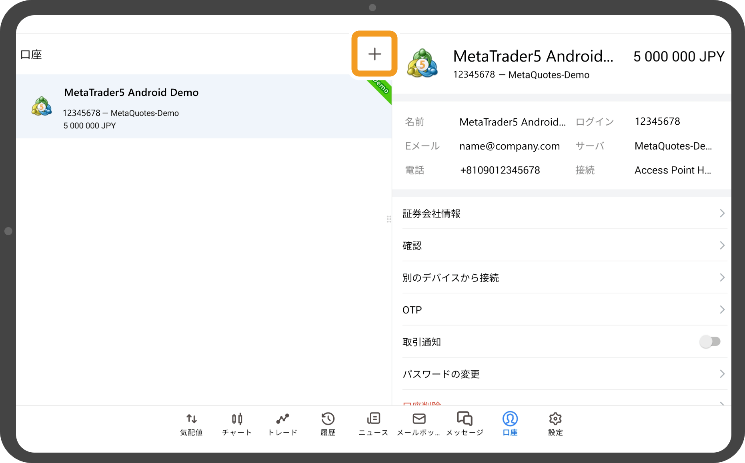This screenshot has width=745, height=463.
Task: Click MetaTrader logo in details header
Action: pyautogui.click(x=422, y=63)
